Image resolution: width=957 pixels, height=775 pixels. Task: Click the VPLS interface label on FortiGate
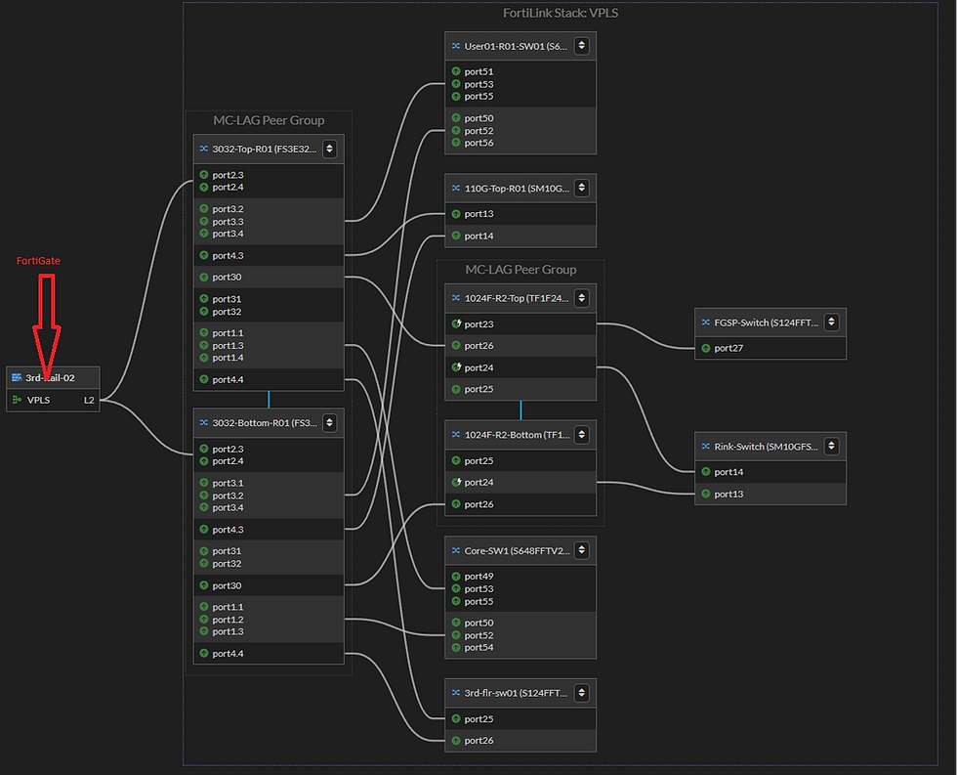(x=38, y=400)
